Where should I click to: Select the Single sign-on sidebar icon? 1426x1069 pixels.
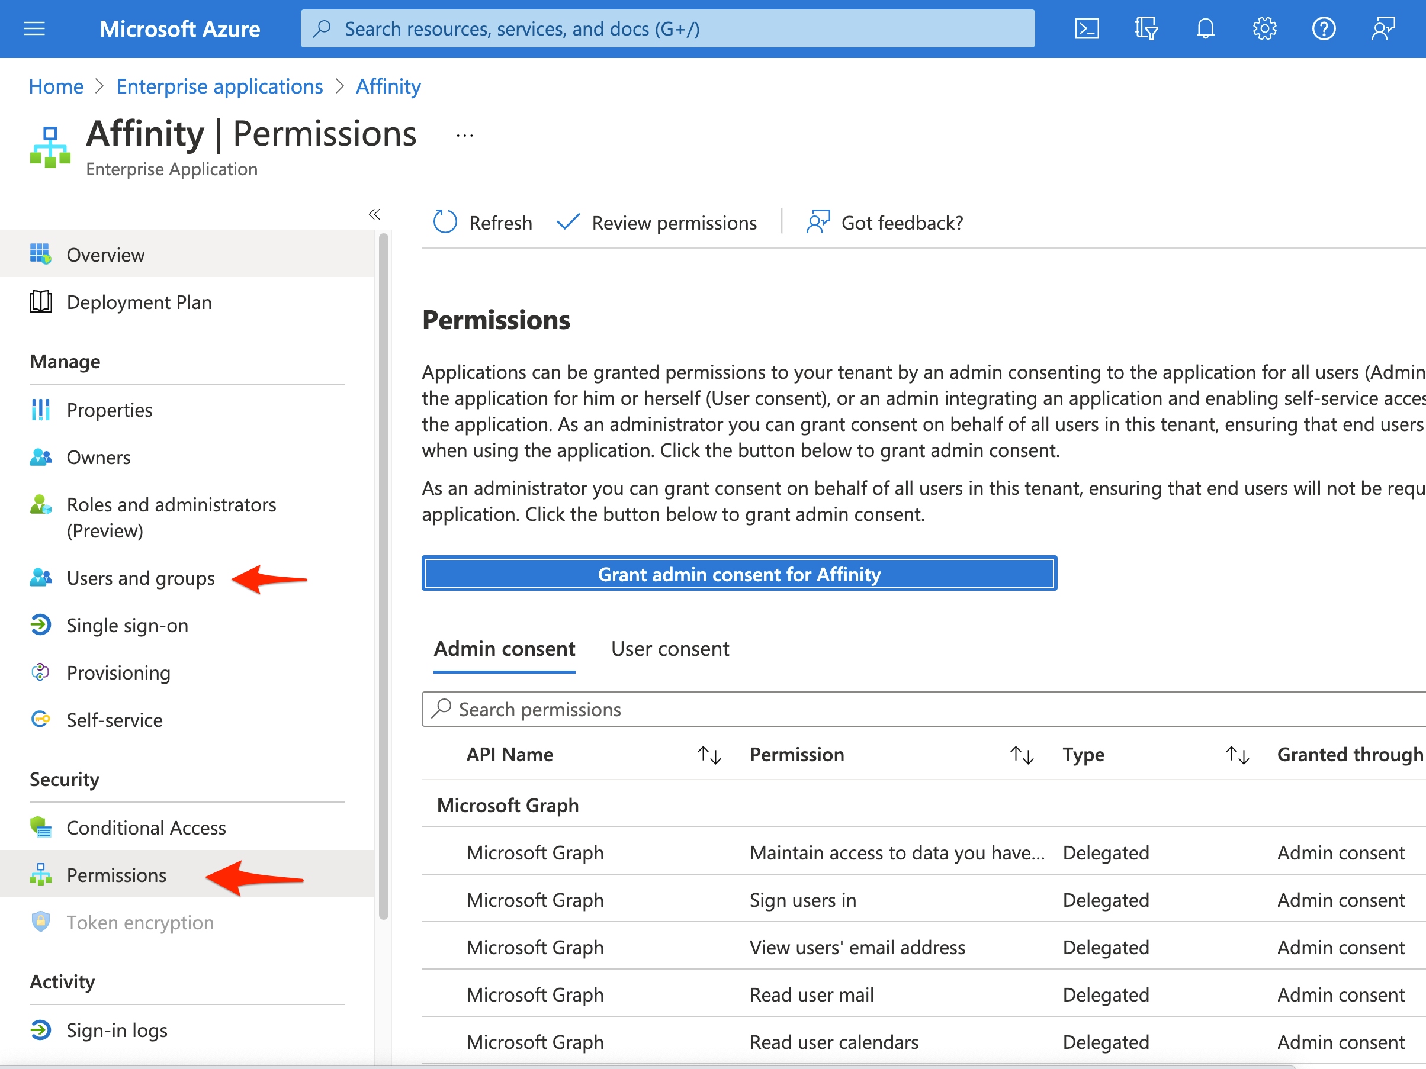click(40, 624)
